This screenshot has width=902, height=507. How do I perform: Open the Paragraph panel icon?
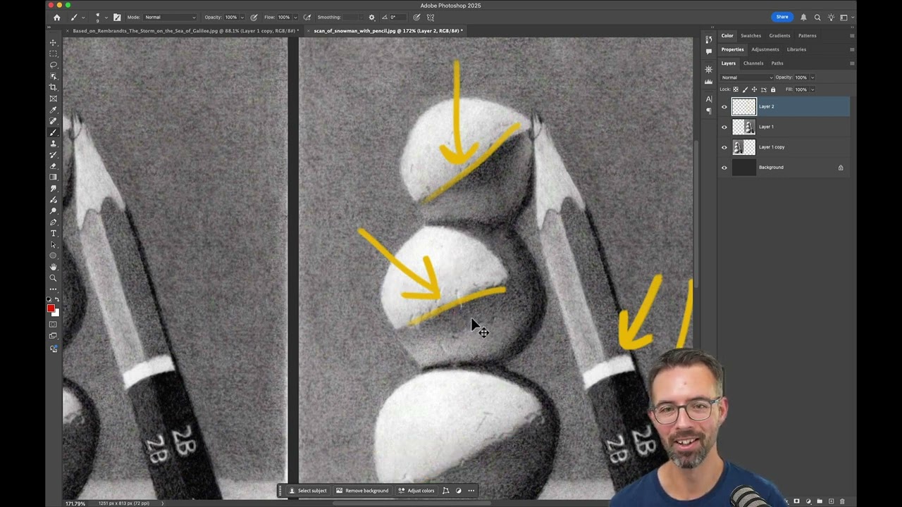pos(708,111)
